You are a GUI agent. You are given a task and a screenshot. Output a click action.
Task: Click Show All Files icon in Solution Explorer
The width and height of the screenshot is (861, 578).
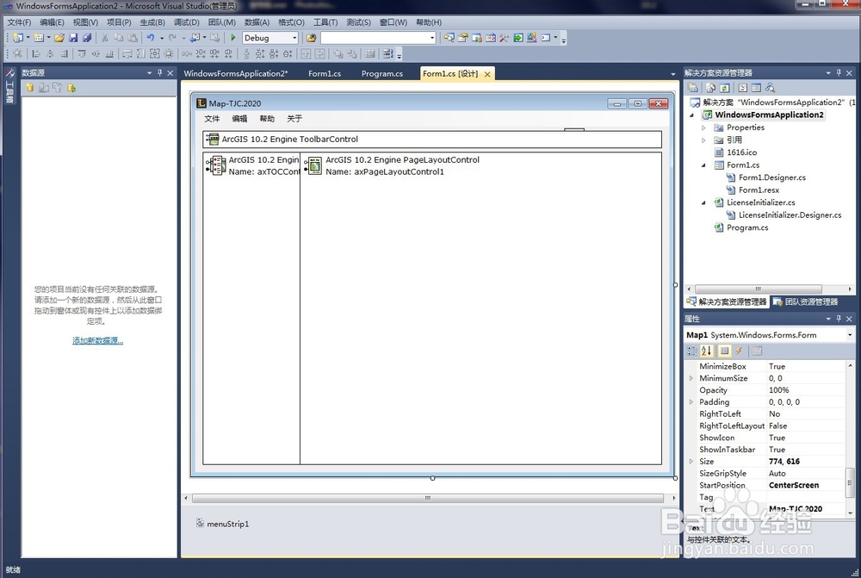point(711,88)
